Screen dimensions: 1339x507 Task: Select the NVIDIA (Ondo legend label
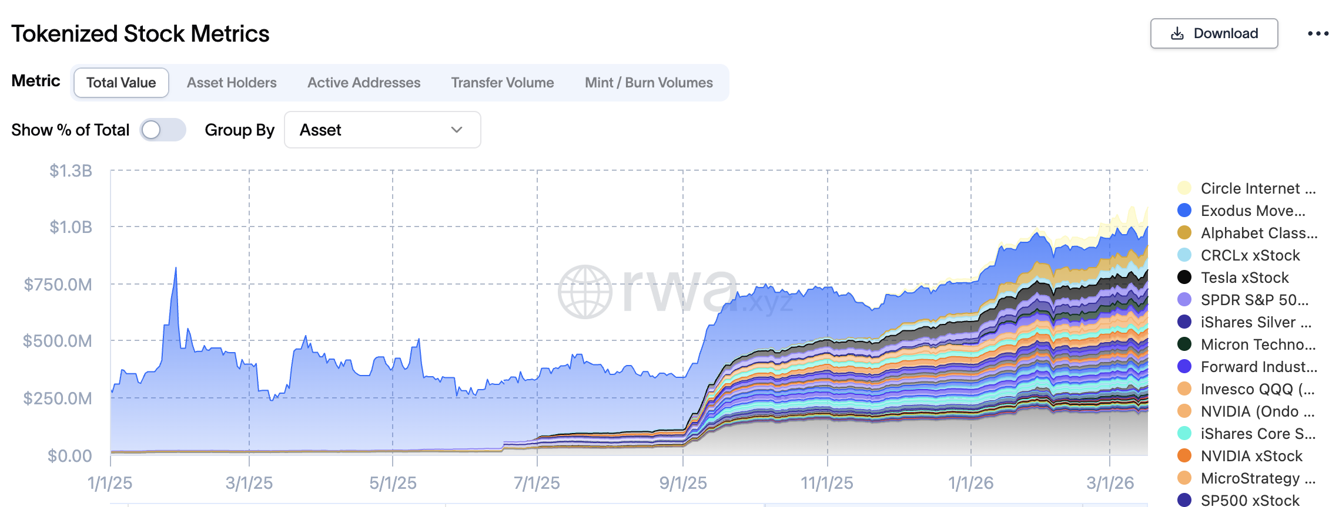[1258, 411]
